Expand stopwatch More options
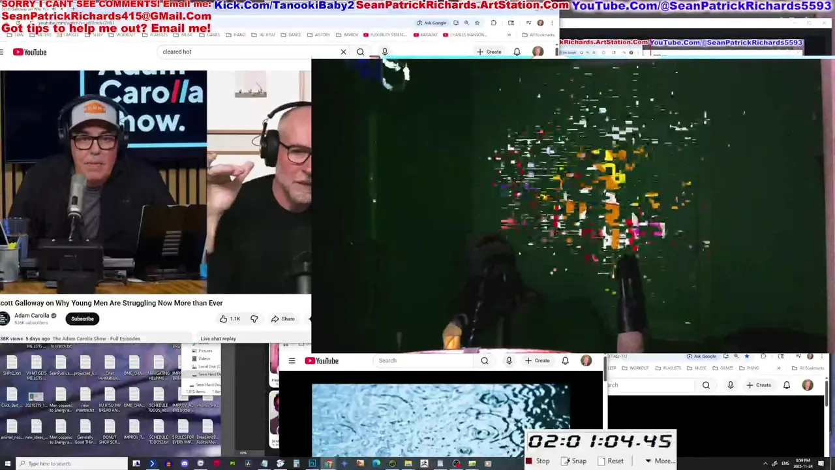The image size is (835, 470). (x=659, y=461)
